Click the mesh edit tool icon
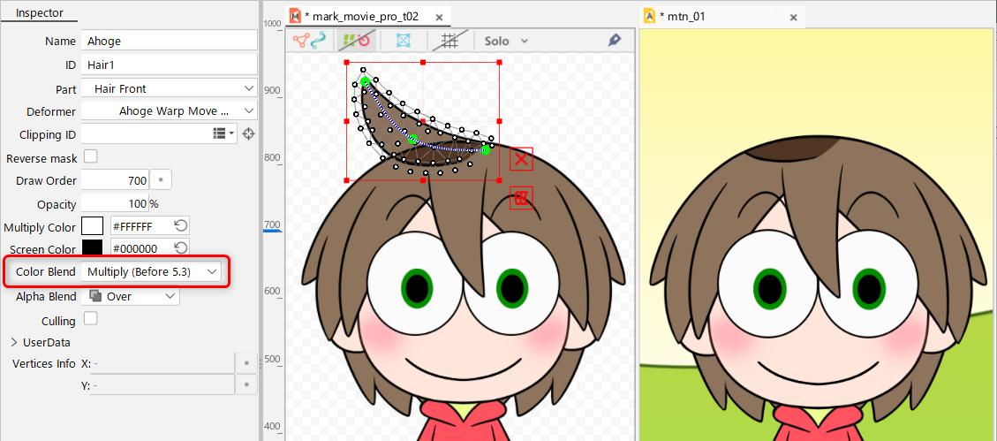 click(300, 41)
